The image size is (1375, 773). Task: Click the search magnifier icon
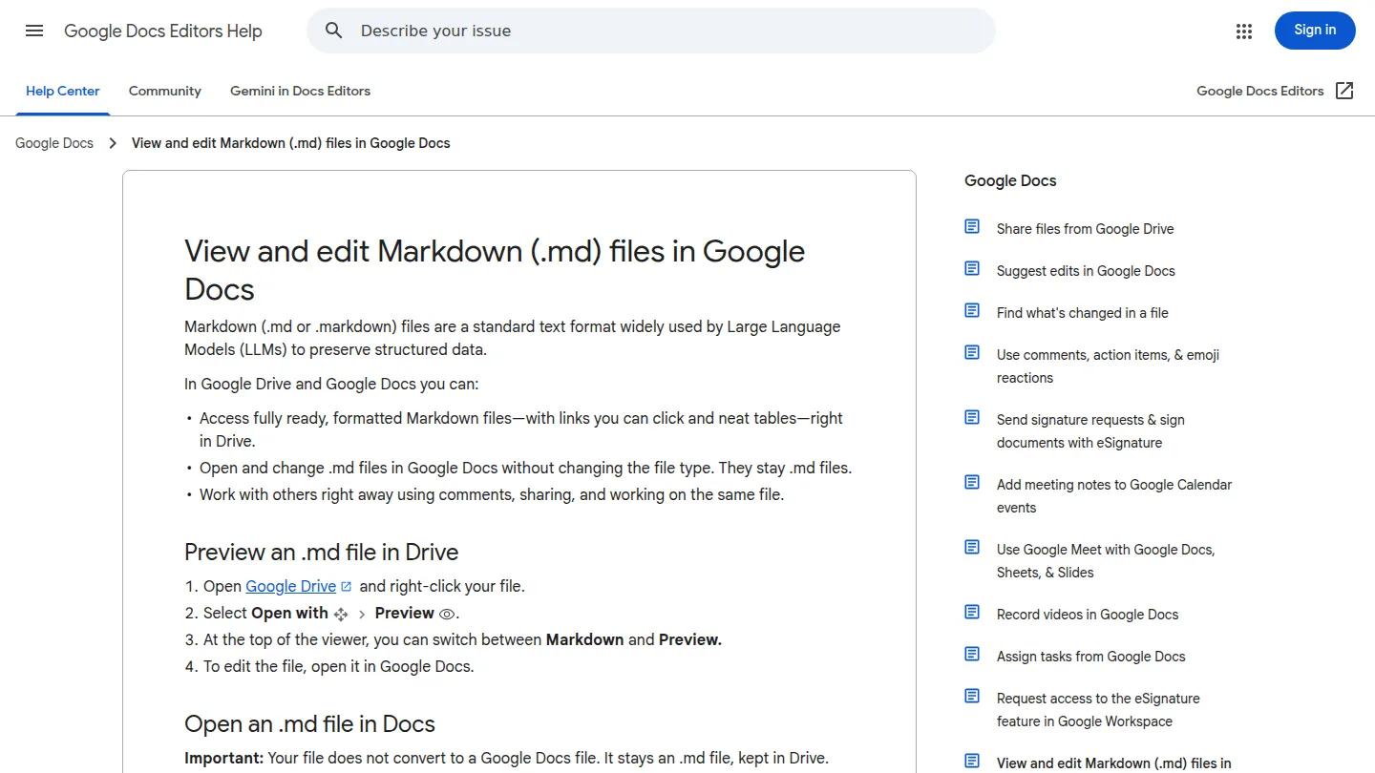click(x=333, y=31)
